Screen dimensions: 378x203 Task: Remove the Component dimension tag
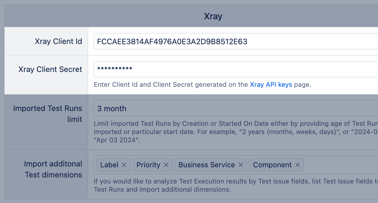298,165
